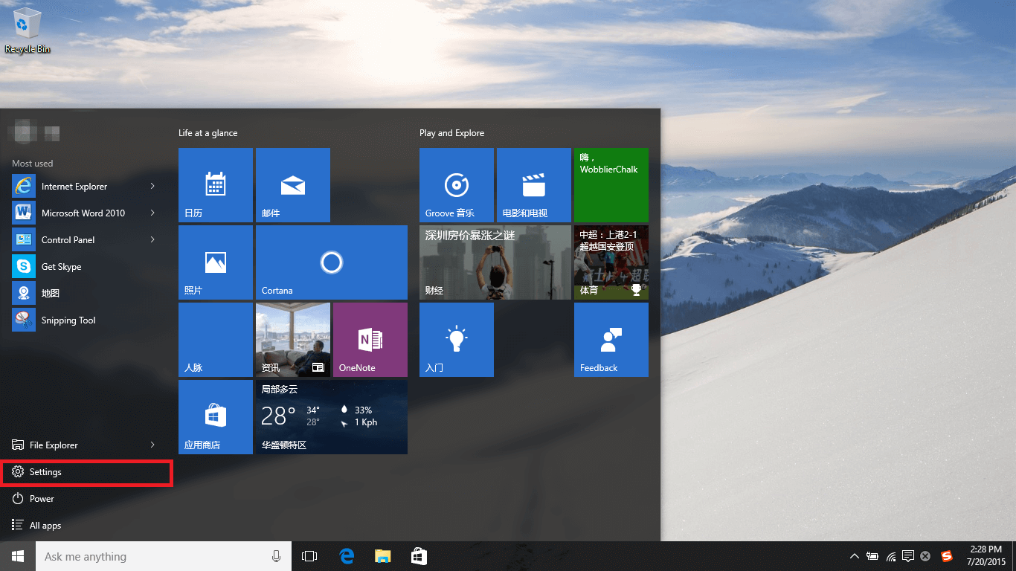1016x571 pixels.
Task: Open the 地图 maps app
Action: 86,294
